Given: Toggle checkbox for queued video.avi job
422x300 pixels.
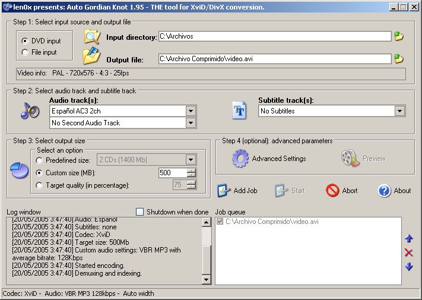Looking at the screenshot, I should (x=220, y=222).
